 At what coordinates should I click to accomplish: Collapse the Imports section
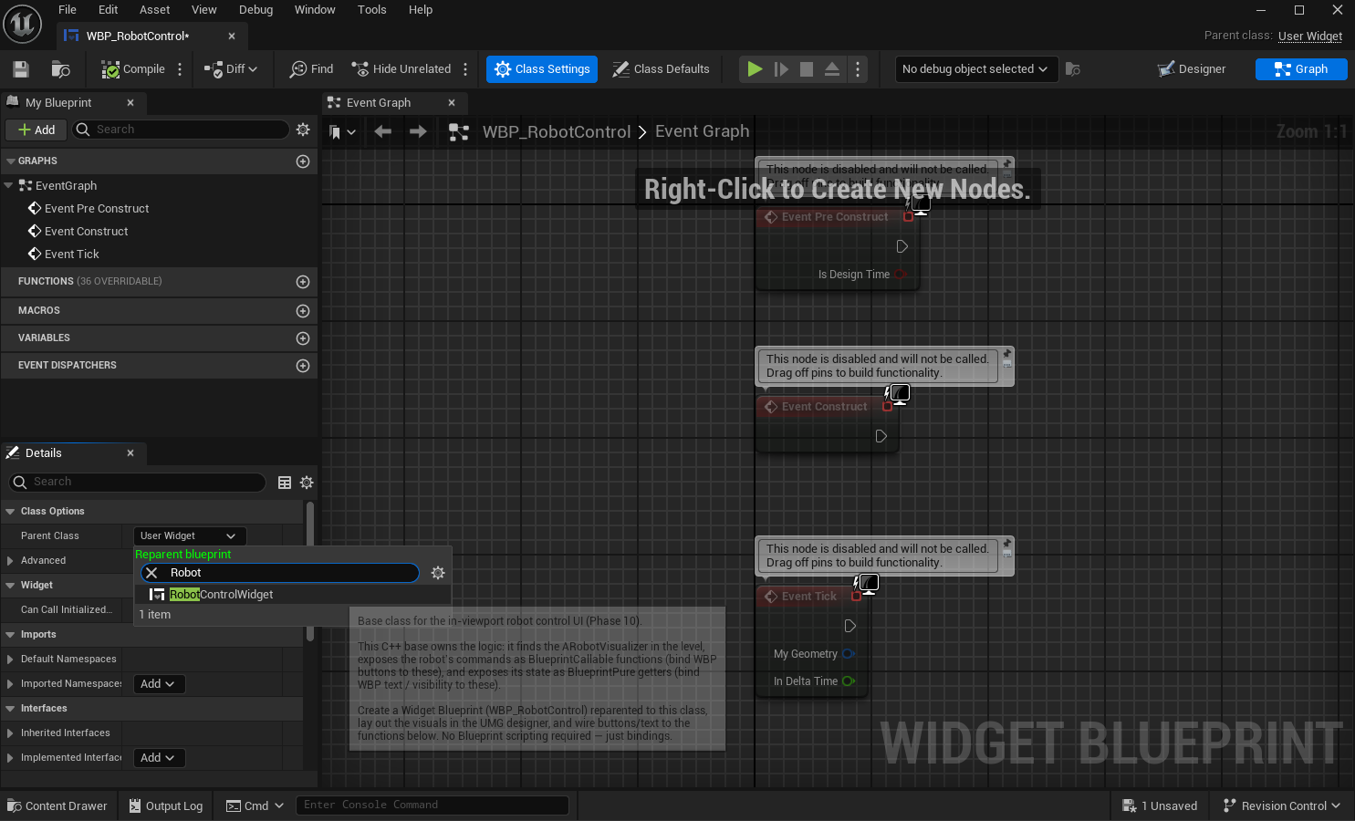tap(10, 635)
